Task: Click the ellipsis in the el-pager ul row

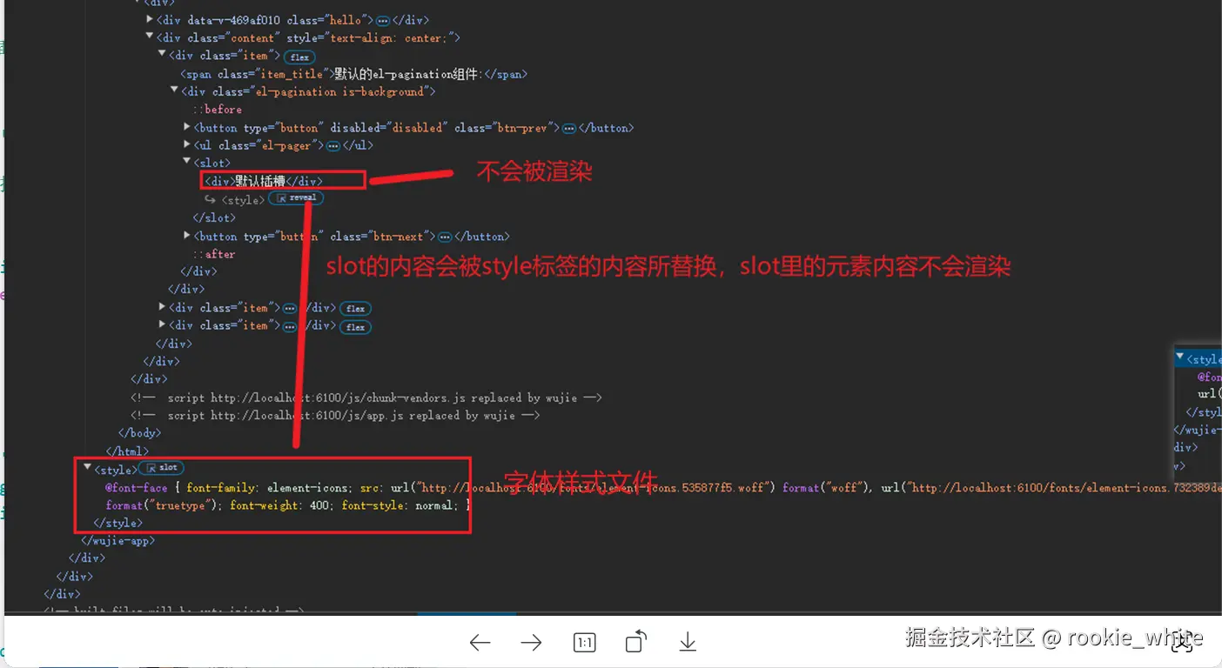Action: pos(332,146)
